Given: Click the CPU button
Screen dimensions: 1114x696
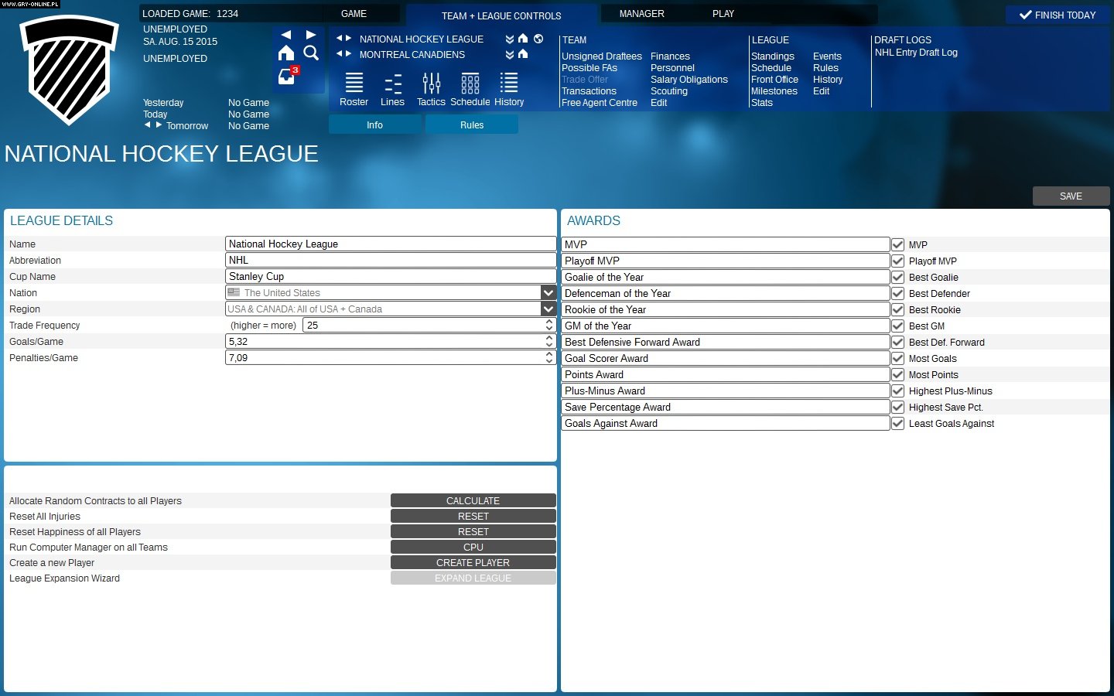Looking at the screenshot, I should pos(473,547).
